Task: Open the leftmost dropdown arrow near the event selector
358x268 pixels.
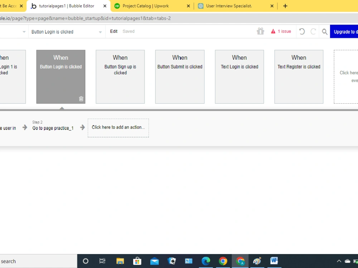Action: point(24,31)
